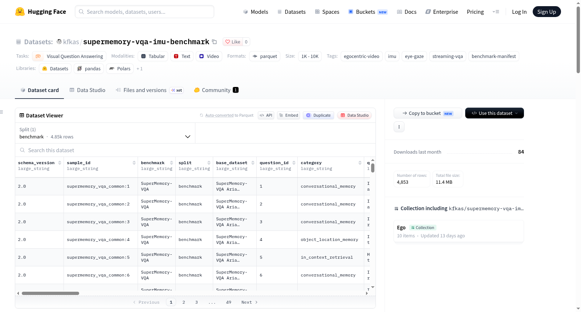Click the Duplicate button
The height and width of the screenshot is (312, 581).
pyautogui.click(x=318, y=115)
